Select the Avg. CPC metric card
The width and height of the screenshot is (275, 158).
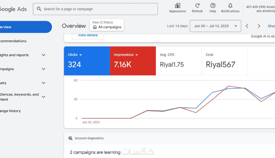178,61
